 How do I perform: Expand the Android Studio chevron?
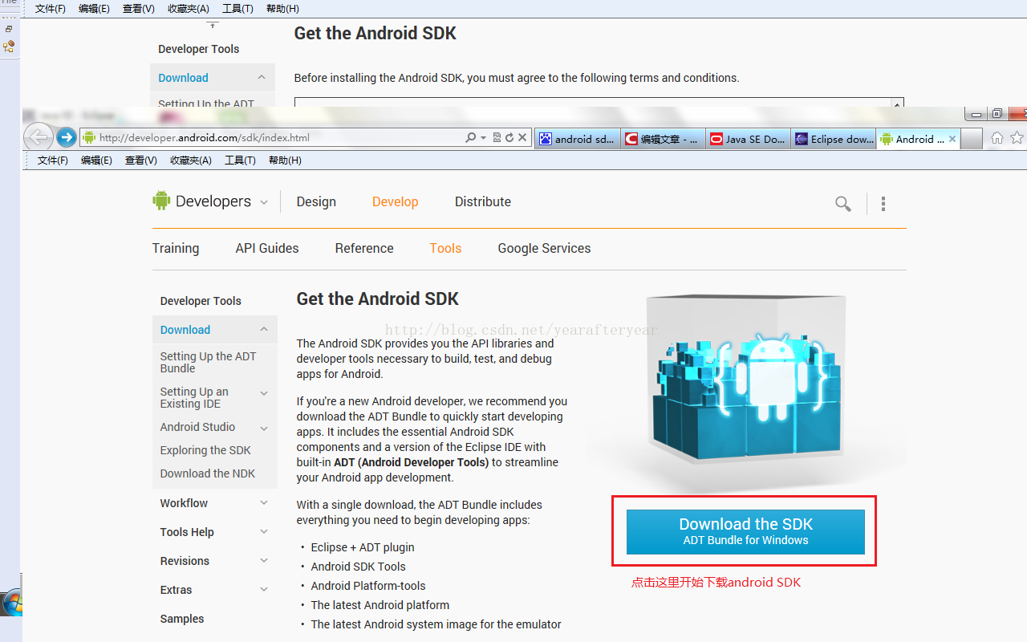tap(264, 429)
